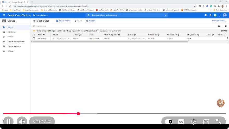Open the user account avatar in header
This screenshot has width=229, height=129.
click(225, 15)
